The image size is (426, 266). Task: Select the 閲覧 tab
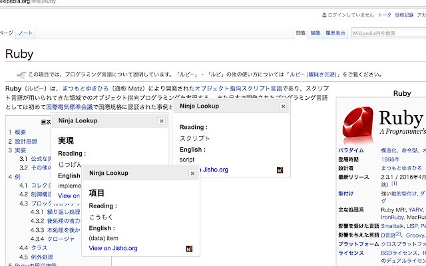(301, 33)
